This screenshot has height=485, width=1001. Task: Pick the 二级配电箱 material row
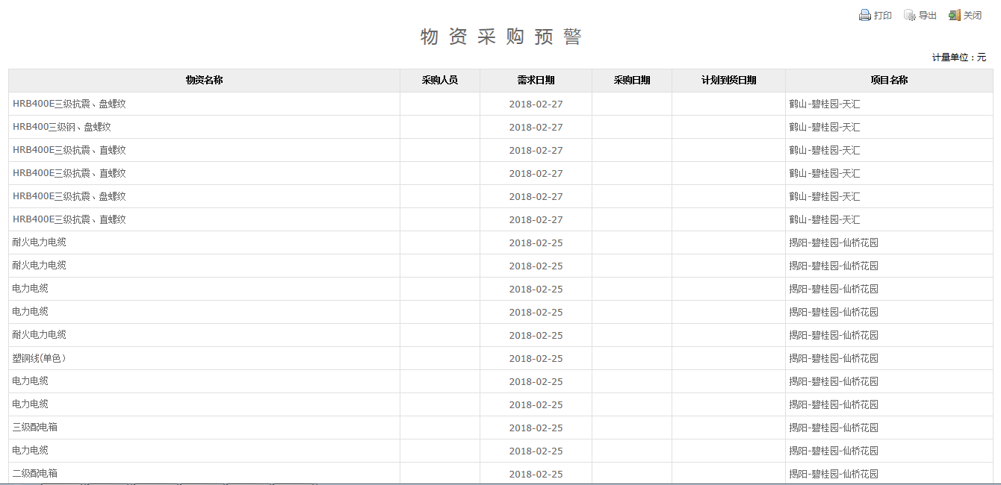(35, 474)
